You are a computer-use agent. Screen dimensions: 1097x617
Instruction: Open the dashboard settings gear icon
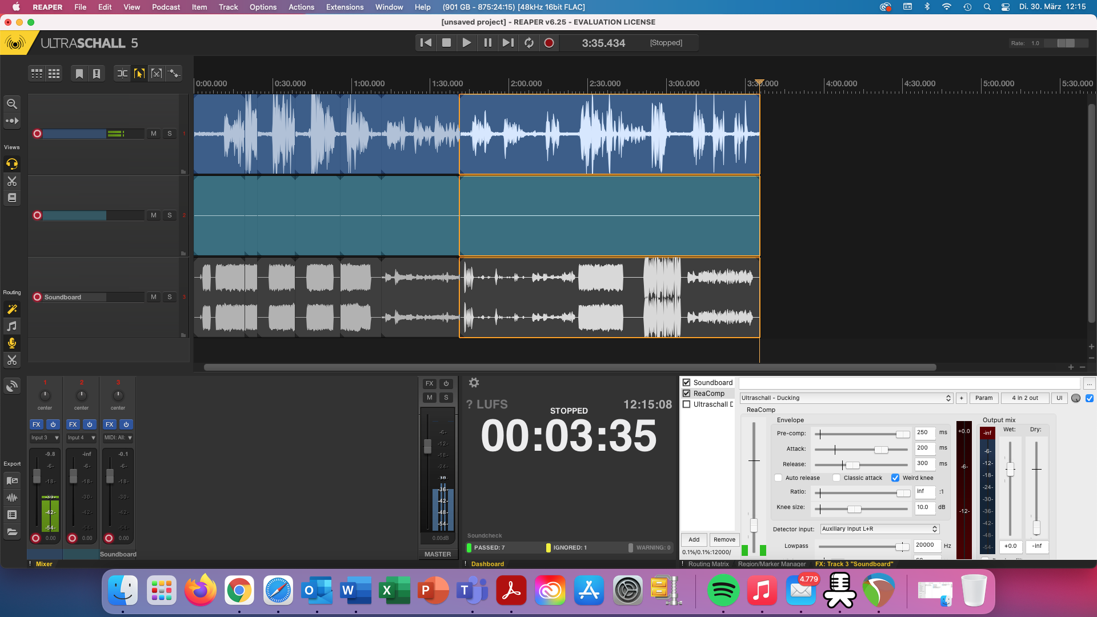(x=474, y=383)
